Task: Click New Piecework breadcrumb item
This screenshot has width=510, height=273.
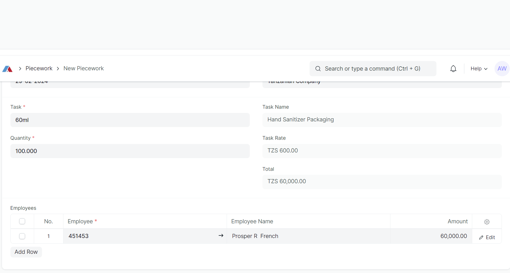Action: point(83,68)
